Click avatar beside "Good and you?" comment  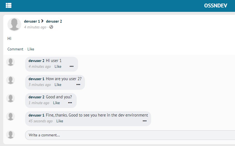pyautogui.click(x=10, y=98)
